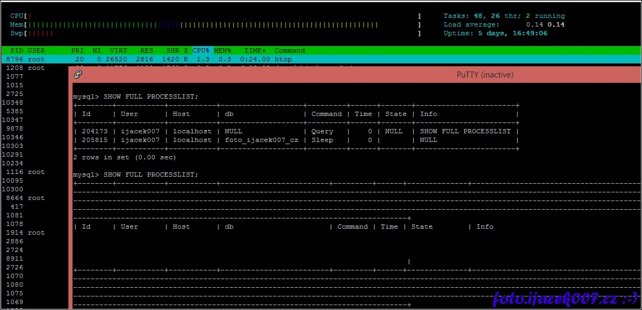Viewport: 642px width, 310px height.
Task: Sort by the VIRT column header
Action: click(x=119, y=50)
